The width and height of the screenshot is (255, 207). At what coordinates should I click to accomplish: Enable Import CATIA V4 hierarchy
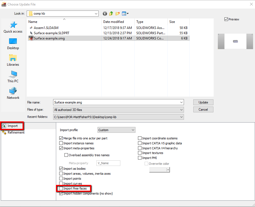140,148
